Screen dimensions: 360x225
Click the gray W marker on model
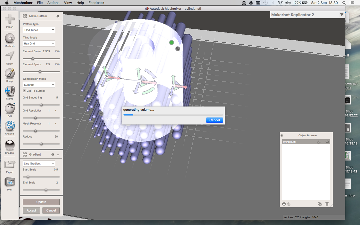[178, 49]
